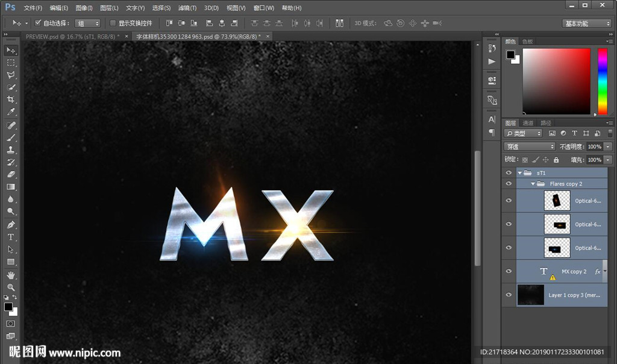
Task: Switch to the 通道 panel tab
Action: 528,123
